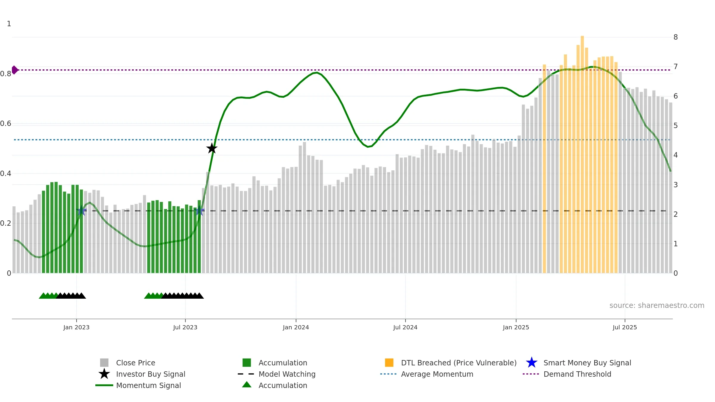The width and height of the screenshot is (715, 402).
Task: Click the Average Momentum dotted line legend icon
Action: click(388, 374)
